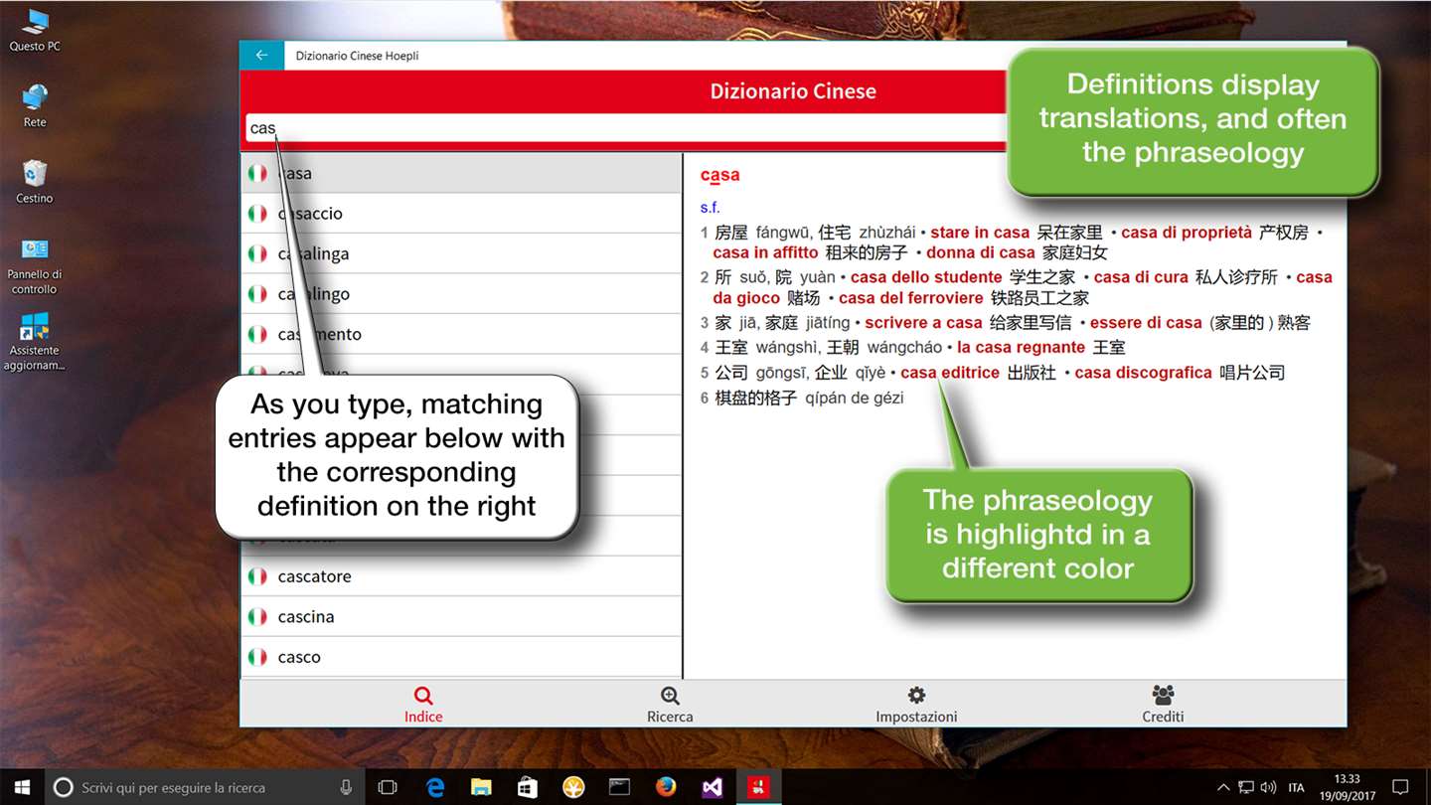Select the "casaccio" entry in the list
The image size is (1431, 805).
pyautogui.click(x=461, y=214)
